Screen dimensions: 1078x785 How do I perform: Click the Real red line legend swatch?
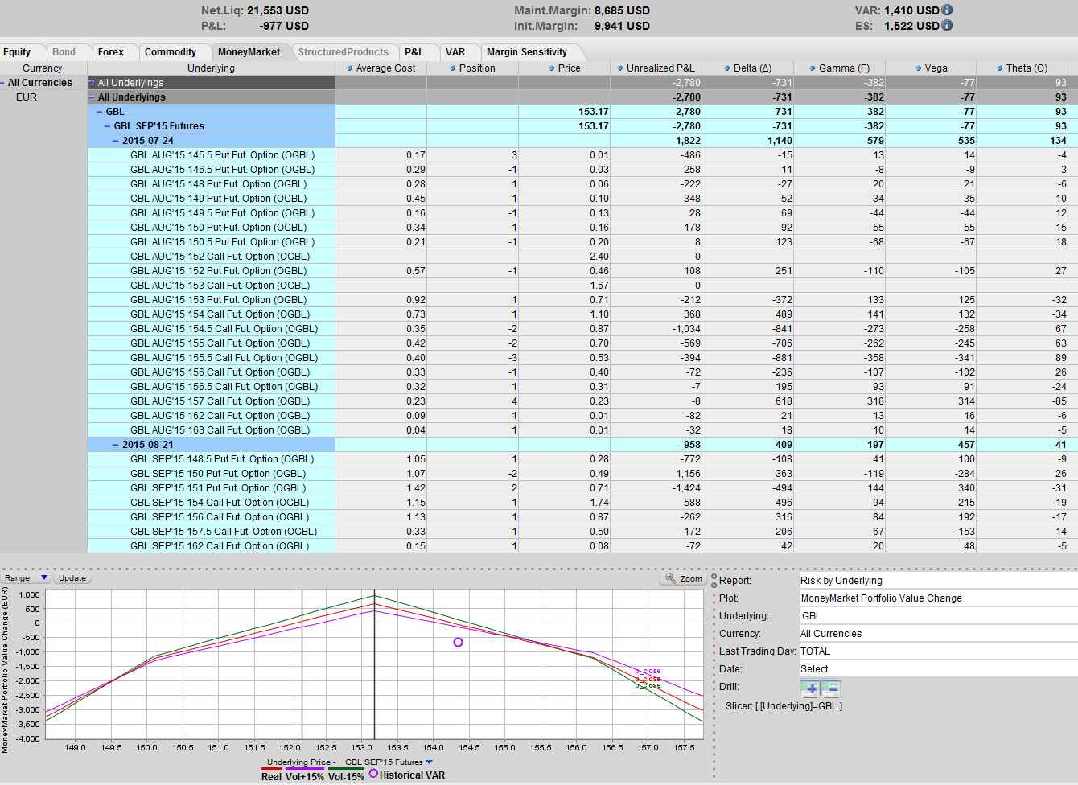click(x=271, y=770)
